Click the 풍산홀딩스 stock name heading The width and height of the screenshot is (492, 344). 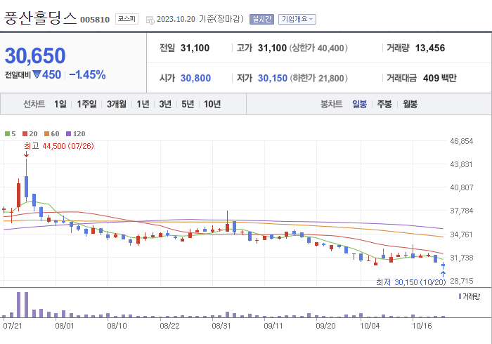[x=40, y=18]
